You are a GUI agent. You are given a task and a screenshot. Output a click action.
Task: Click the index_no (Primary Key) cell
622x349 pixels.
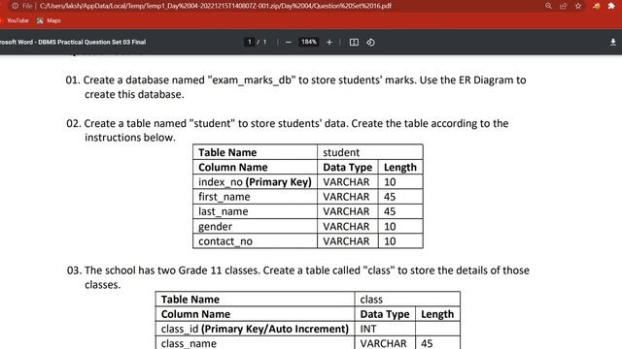[255, 182]
